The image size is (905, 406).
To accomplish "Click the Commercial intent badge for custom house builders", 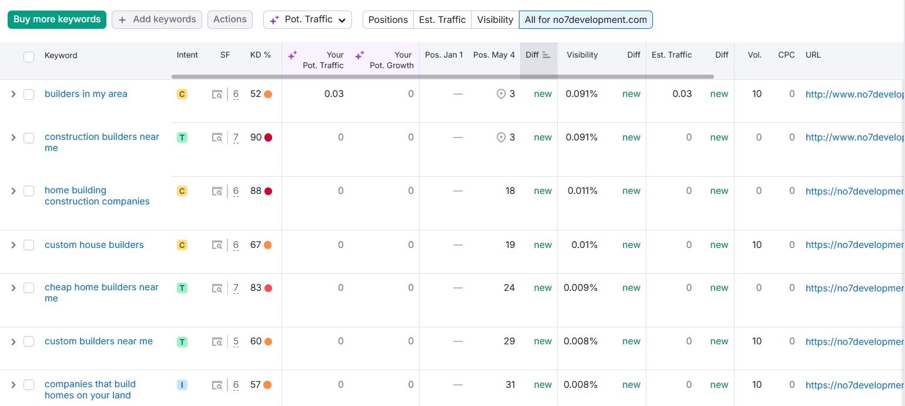I will (x=182, y=245).
